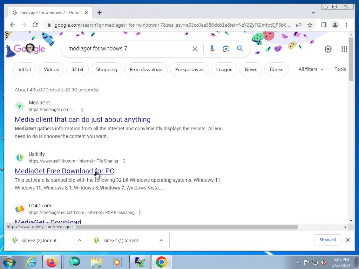Show all downloads
The height and width of the screenshot is (269, 359).
[328, 240]
